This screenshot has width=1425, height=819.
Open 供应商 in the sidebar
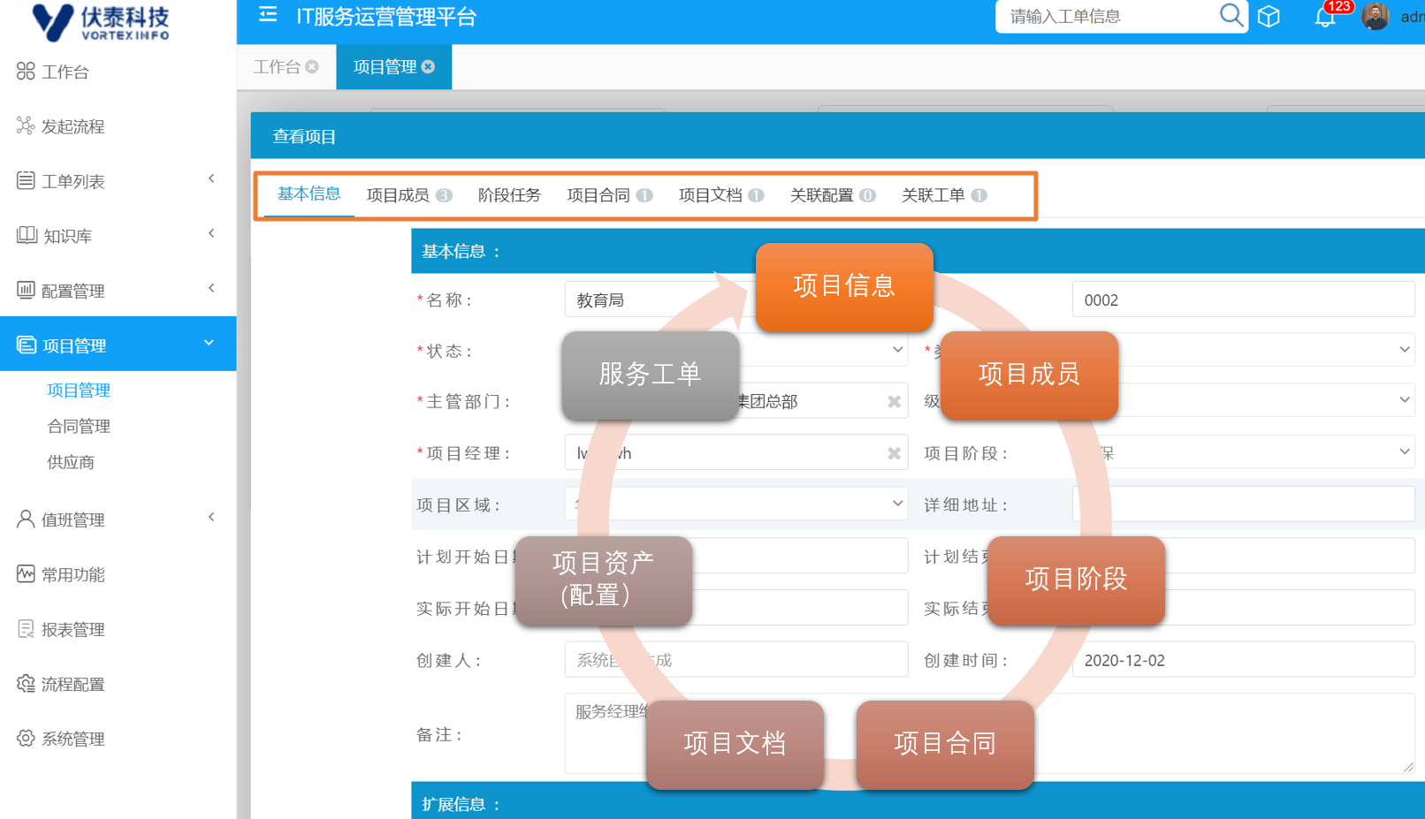pos(71,463)
